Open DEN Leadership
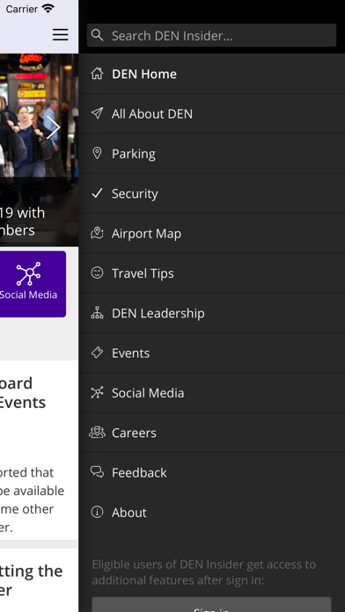 pos(212,313)
